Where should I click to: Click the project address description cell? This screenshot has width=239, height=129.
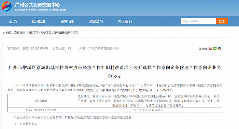tap(149, 101)
